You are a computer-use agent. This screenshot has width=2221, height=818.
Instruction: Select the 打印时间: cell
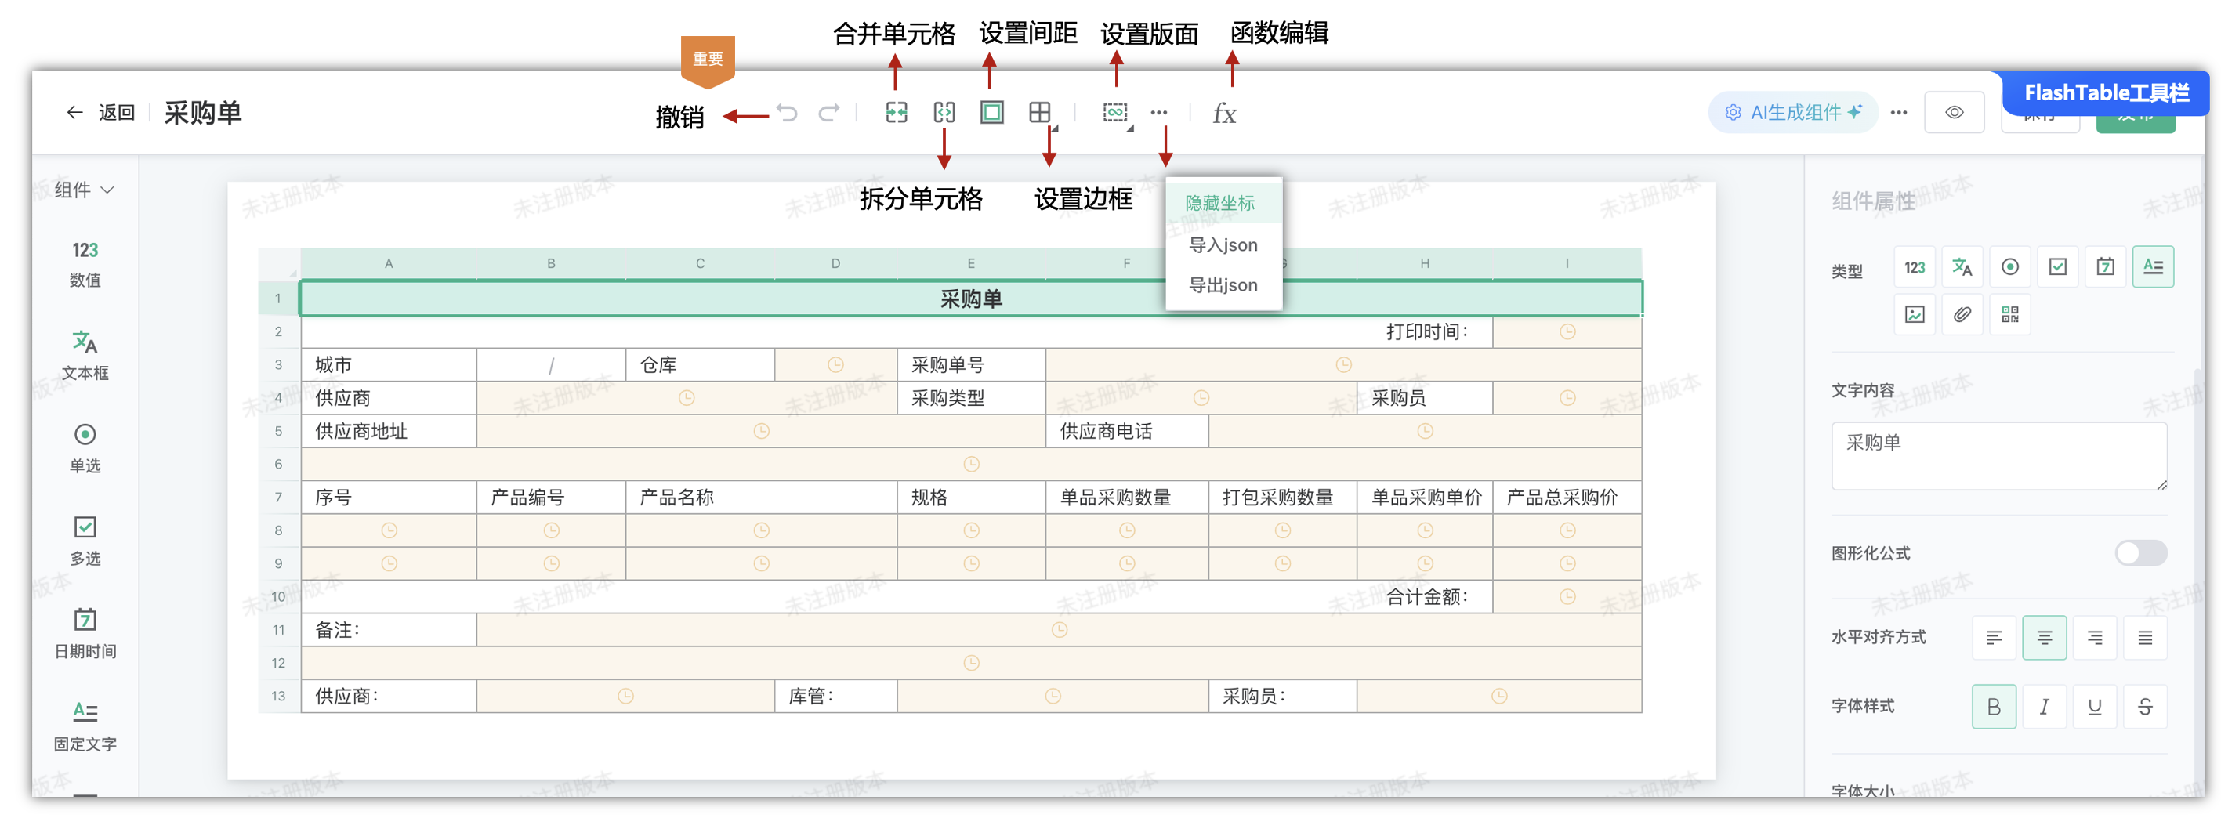point(897,332)
